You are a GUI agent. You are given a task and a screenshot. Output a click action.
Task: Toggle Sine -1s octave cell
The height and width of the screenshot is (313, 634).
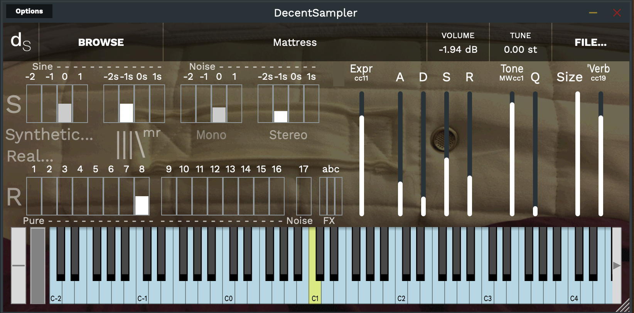[126, 104]
